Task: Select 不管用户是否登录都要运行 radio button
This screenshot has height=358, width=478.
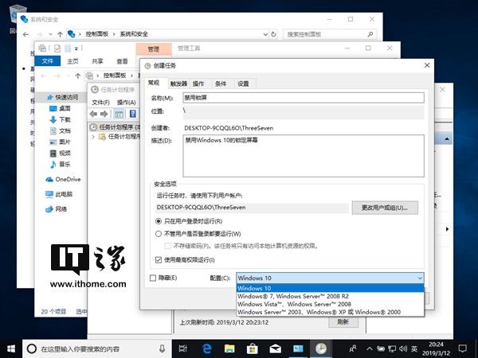Action: 159,234
